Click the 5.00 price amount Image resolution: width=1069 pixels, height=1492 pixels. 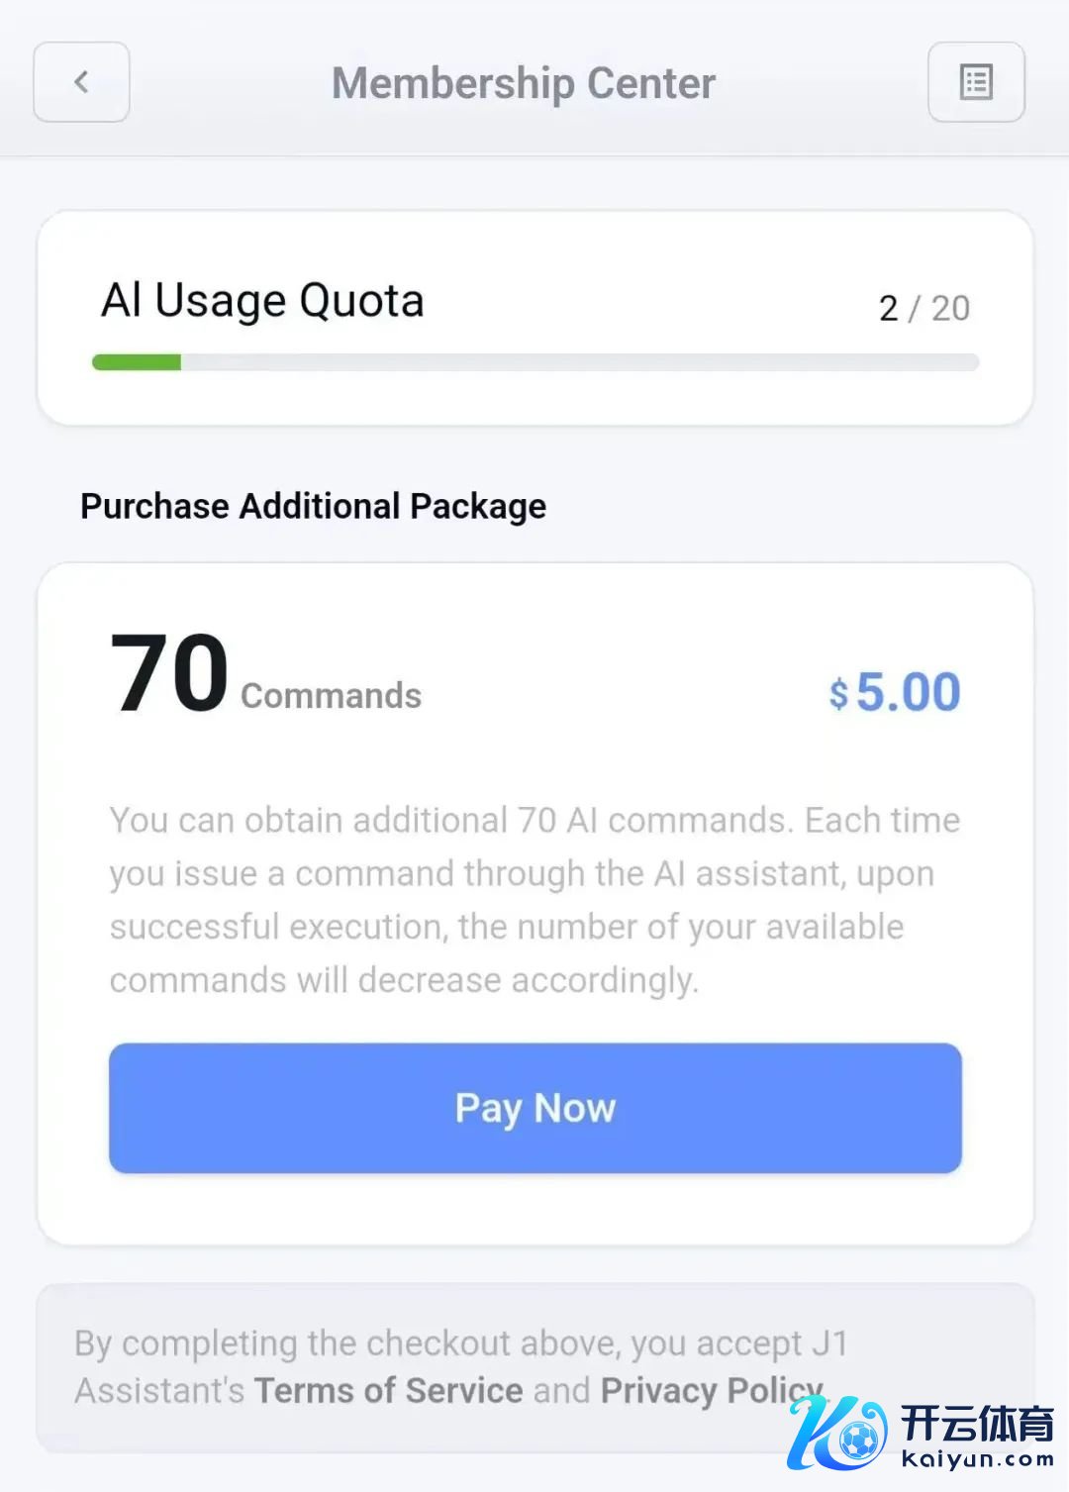pos(908,691)
